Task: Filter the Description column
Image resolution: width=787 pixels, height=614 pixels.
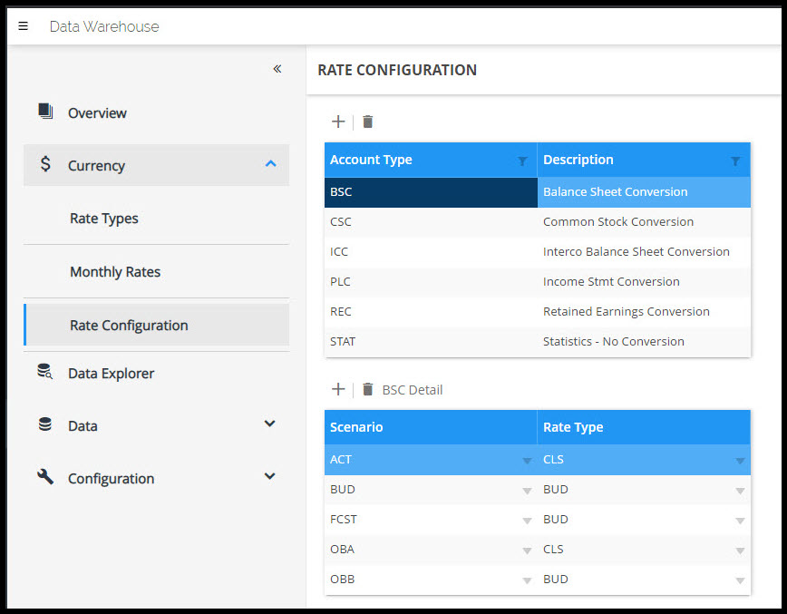Action: [x=735, y=161]
